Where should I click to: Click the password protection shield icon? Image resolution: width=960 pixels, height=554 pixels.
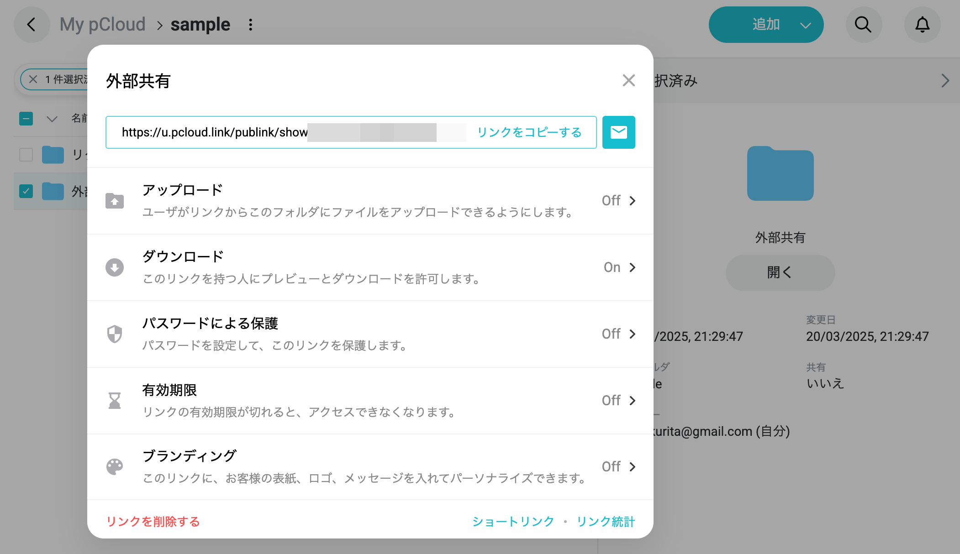115,334
